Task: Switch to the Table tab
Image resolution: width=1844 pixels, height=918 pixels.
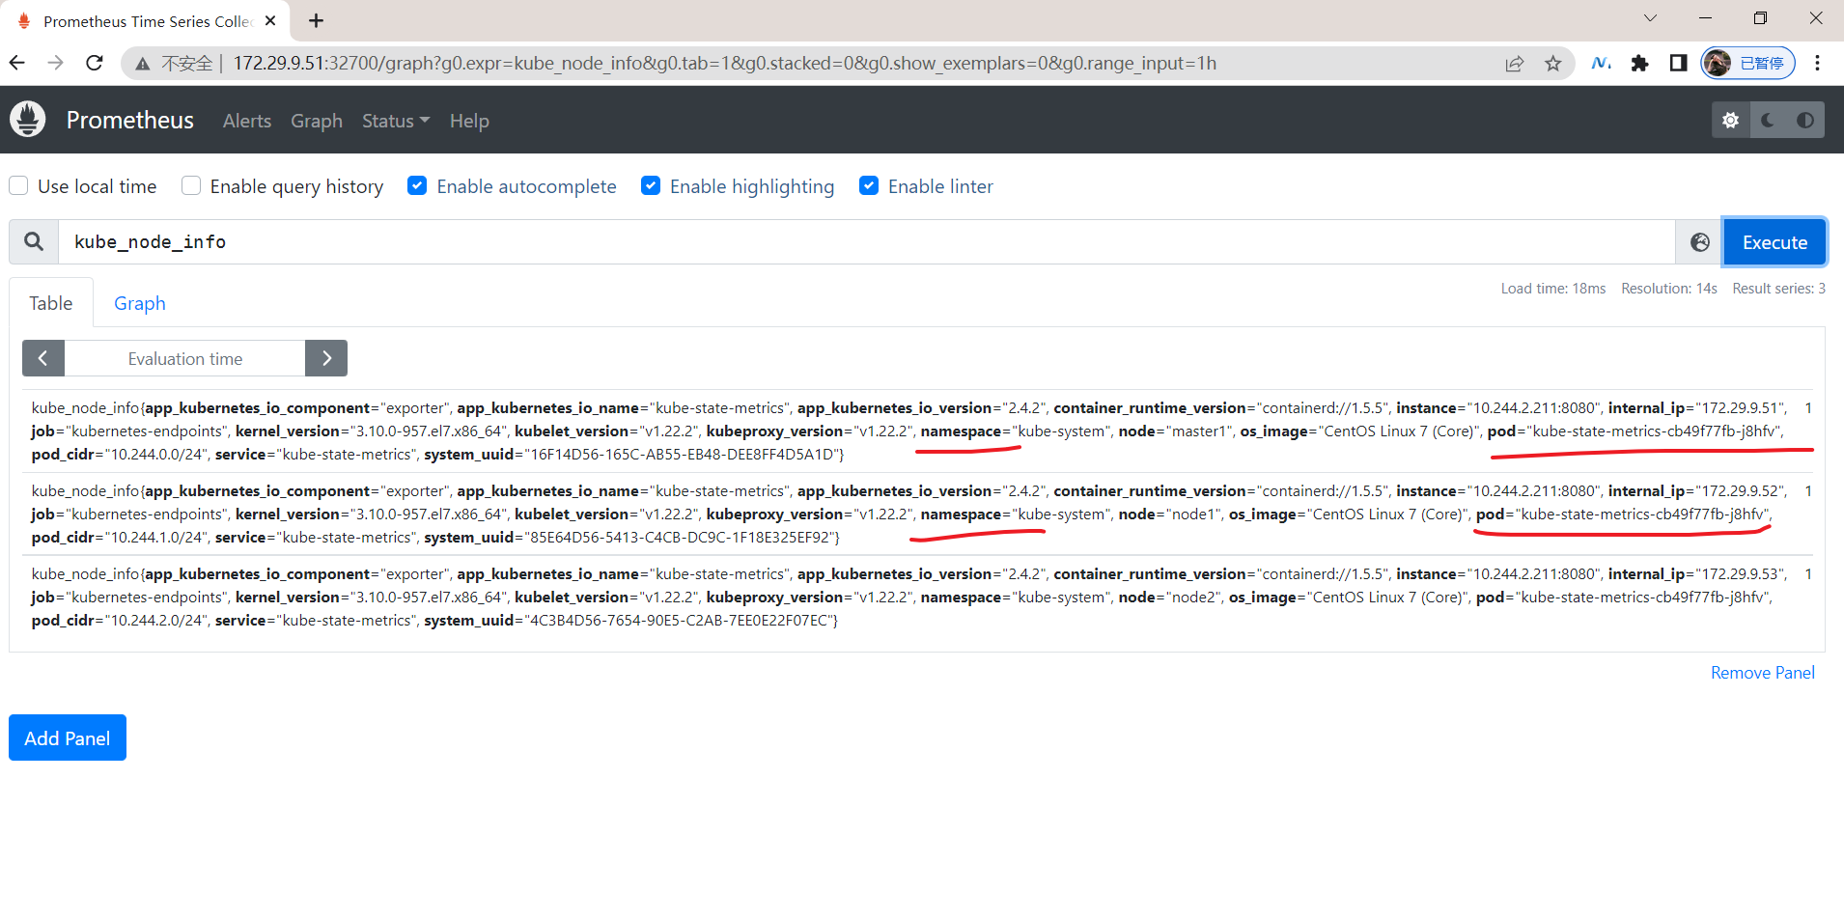Action: (51, 303)
